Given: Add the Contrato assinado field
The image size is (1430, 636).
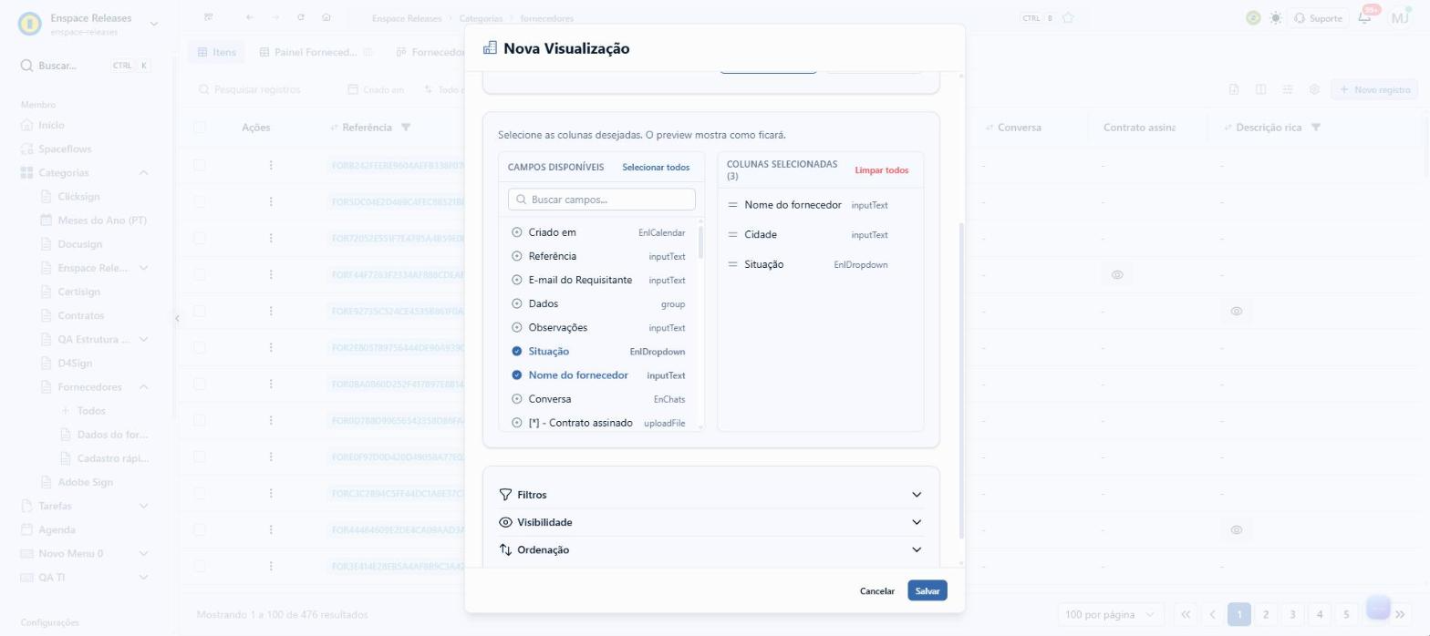Looking at the screenshot, I should coord(517,423).
